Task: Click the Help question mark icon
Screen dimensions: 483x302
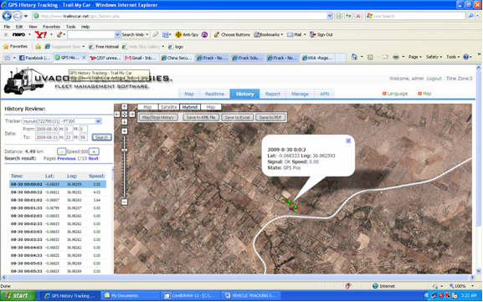Action: click(465, 57)
